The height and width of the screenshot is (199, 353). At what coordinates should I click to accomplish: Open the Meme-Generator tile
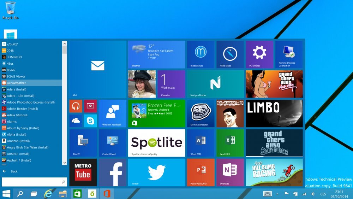(x=230, y=113)
